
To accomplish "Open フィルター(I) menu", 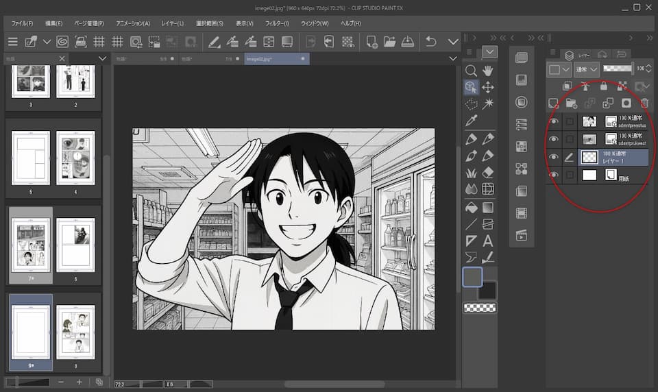I will pos(277,23).
